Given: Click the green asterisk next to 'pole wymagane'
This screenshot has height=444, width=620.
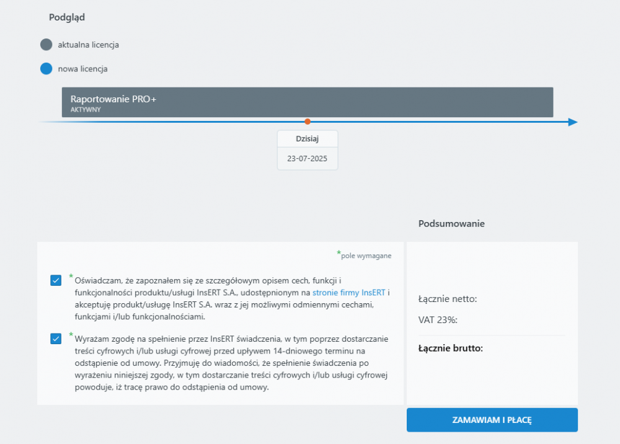Looking at the screenshot, I should tap(339, 252).
